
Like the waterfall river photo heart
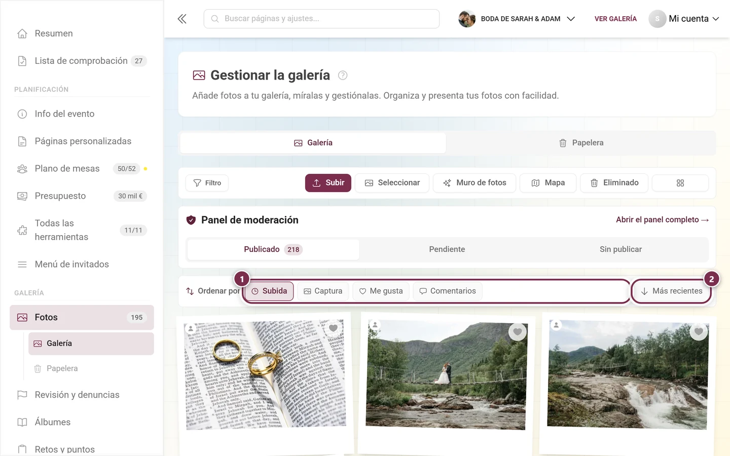coord(699,331)
